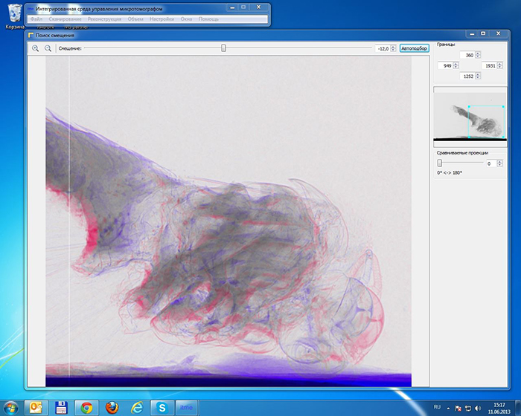Open Skype from the taskbar
This screenshot has height=416, width=521.
pyautogui.click(x=162, y=407)
